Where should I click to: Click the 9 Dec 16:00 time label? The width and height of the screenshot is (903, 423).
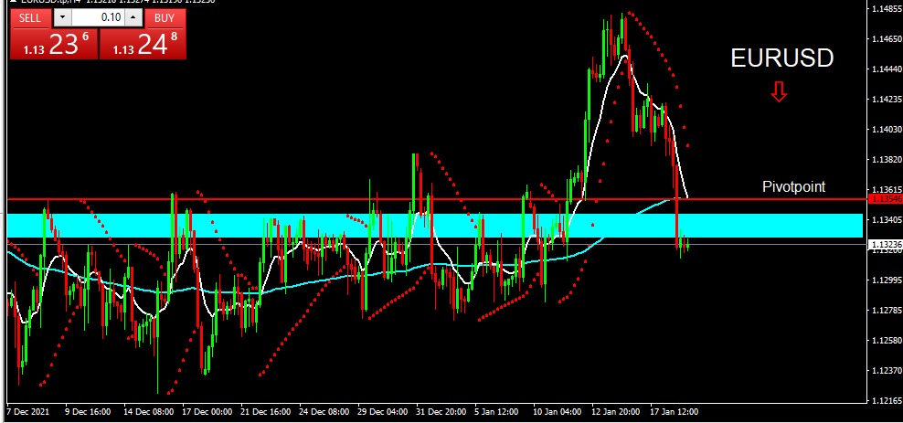point(88,412)
